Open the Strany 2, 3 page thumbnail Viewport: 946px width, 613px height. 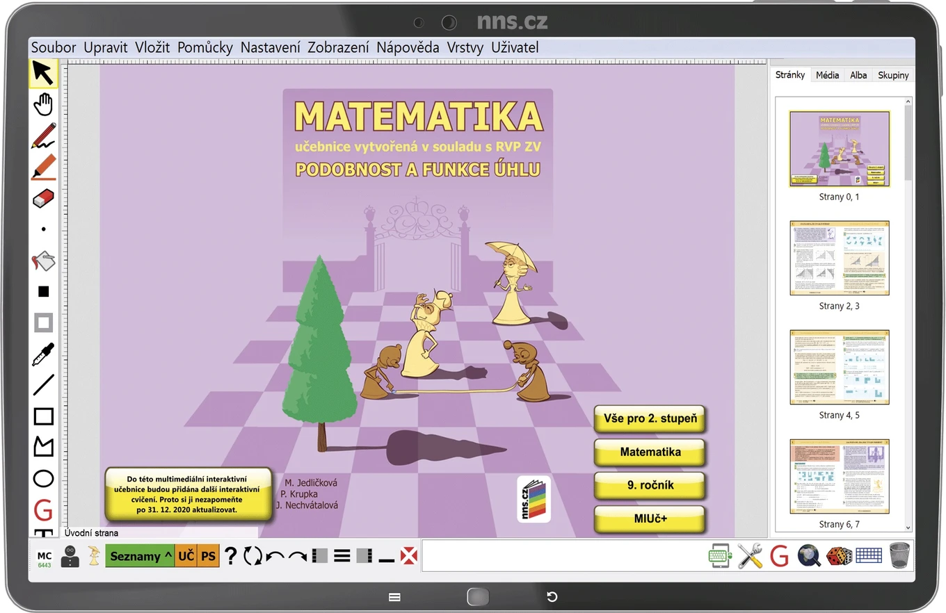pyautogui.click(x=839, y=265)
